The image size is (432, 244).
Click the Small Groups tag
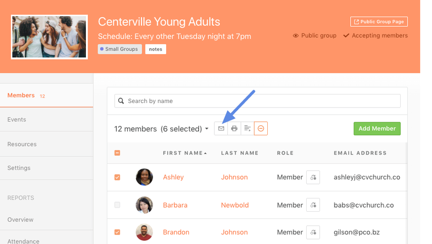(120, 49)
